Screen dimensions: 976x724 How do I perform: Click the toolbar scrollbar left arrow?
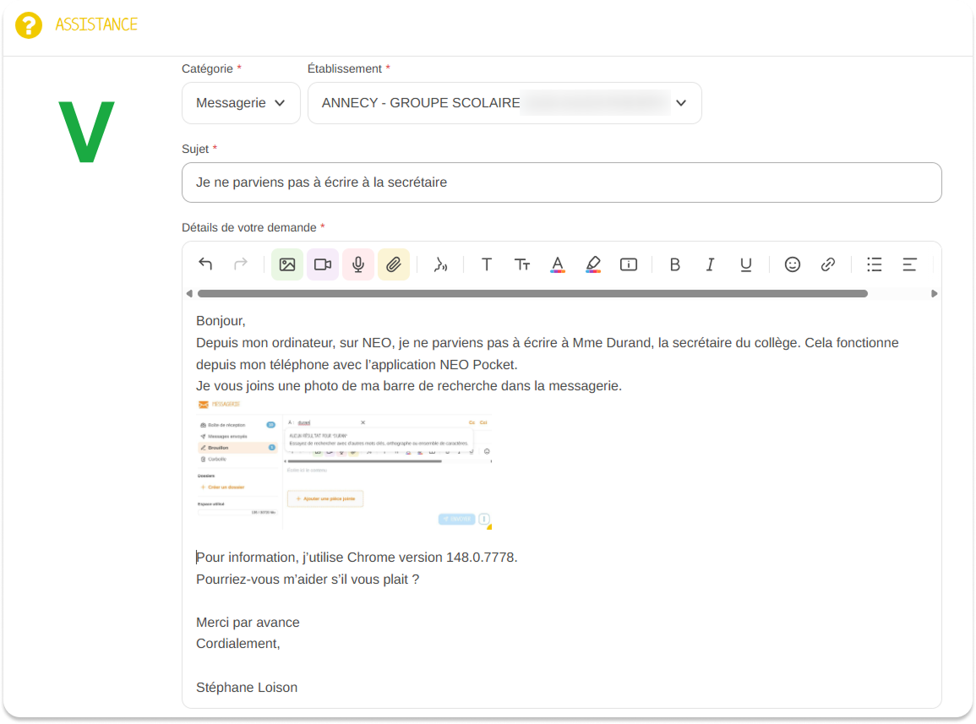189,294
